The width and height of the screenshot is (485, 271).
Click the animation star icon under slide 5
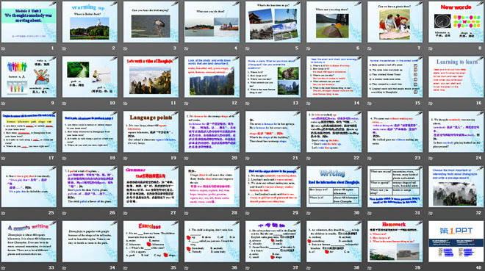tap(248, 48)
